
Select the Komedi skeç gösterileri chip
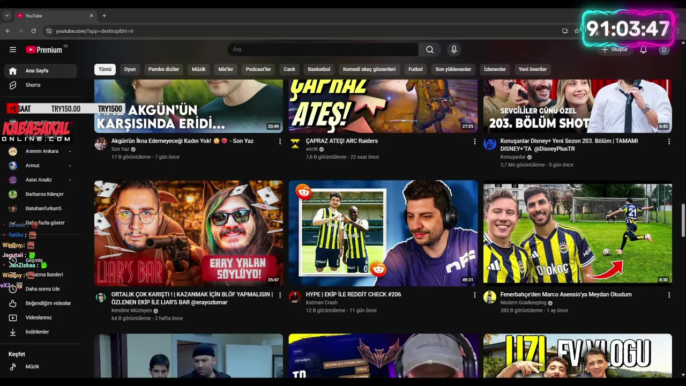coord(369,69)
